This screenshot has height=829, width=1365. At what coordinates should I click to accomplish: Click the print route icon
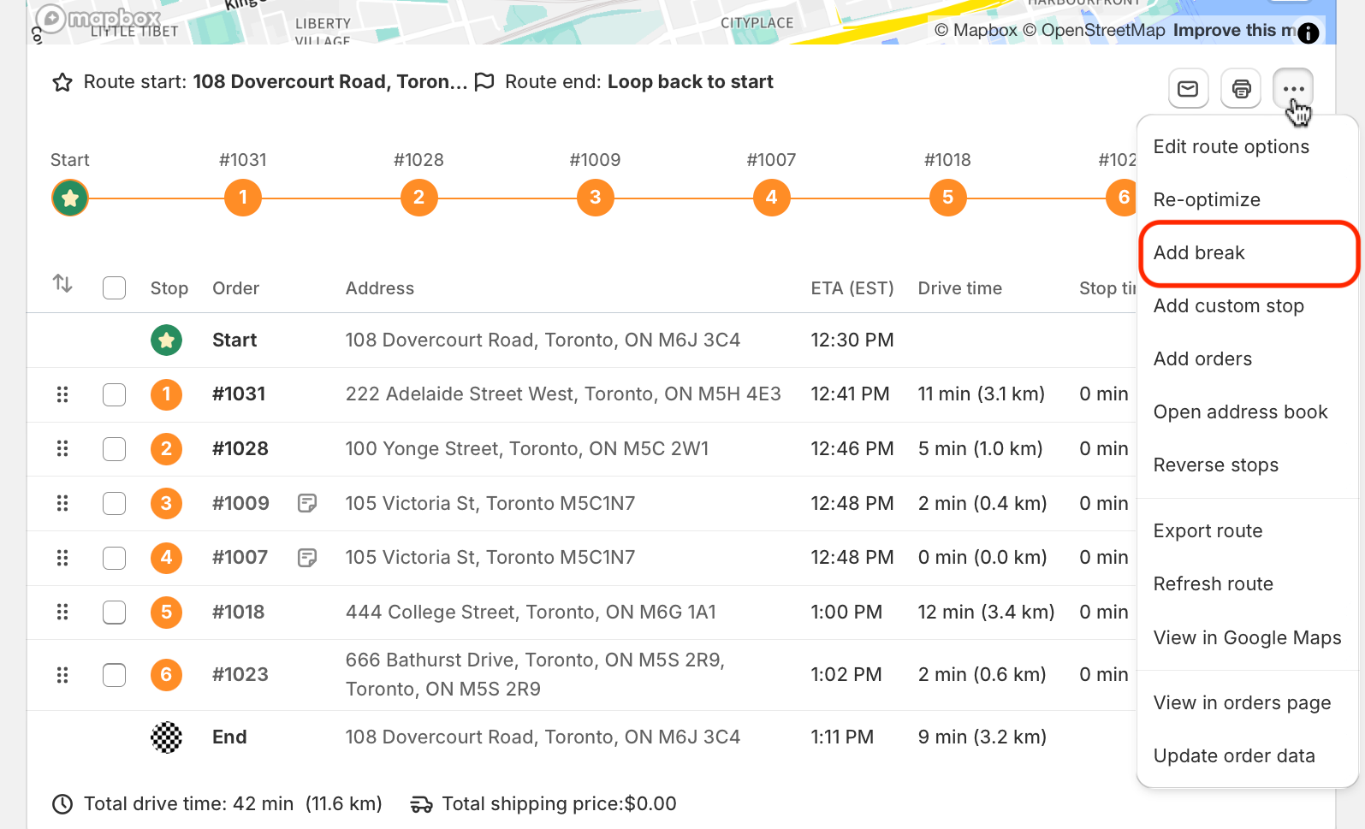[x=1241, y=88]
